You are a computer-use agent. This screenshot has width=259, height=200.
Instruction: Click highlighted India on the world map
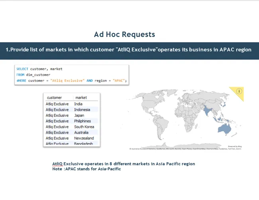207,110
